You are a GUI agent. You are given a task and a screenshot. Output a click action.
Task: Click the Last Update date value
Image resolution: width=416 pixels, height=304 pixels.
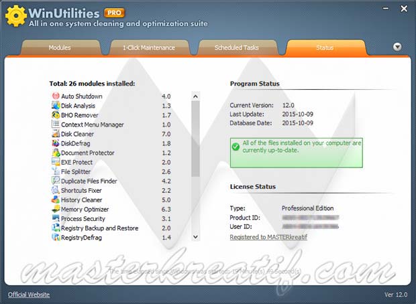point(297,114)
